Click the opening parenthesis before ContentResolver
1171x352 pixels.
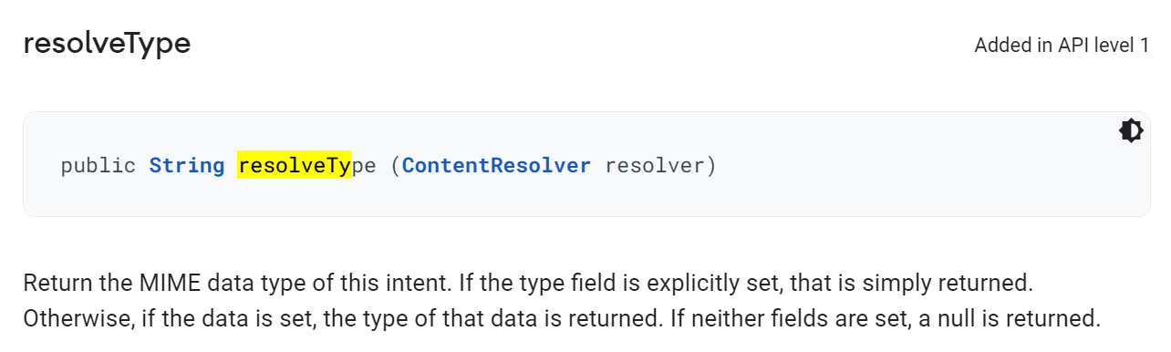pyautogui.click(x=396, y=166)
